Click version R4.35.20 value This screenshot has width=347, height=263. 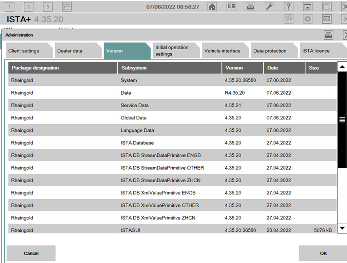click(235, 93)
